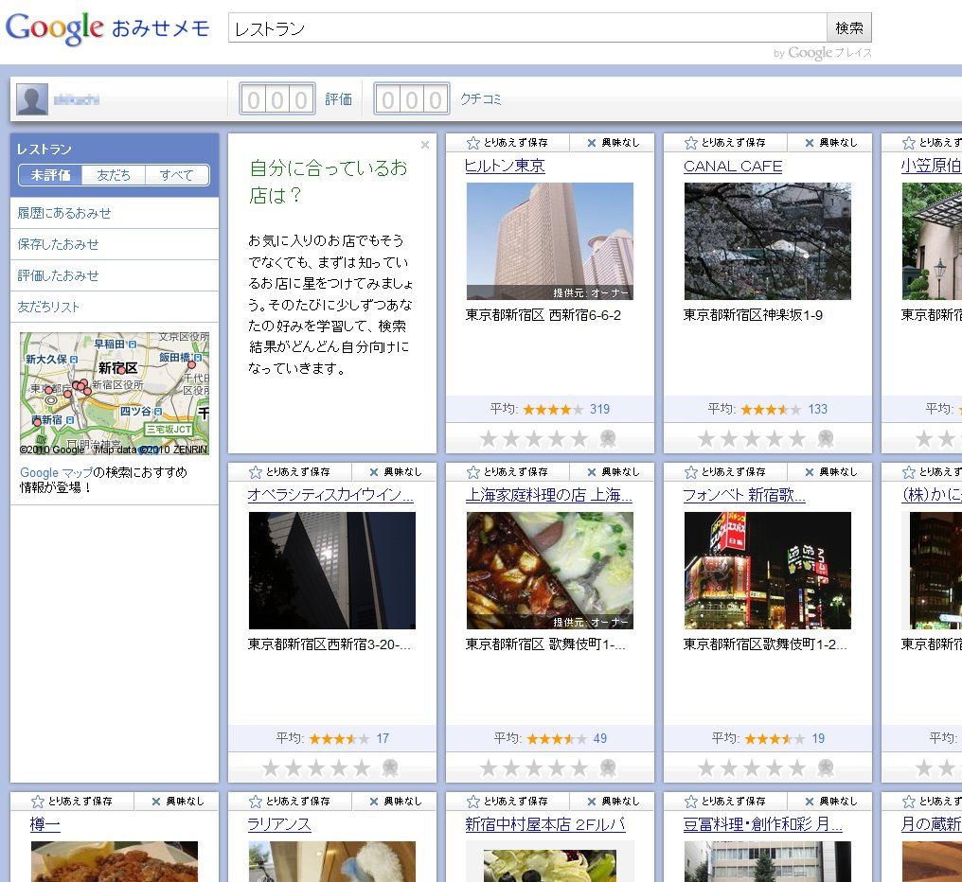Click the badge icon on CANAL CAFE card
Image resolution: width=962 pixels, height=882 pixels.
point(826,438)
